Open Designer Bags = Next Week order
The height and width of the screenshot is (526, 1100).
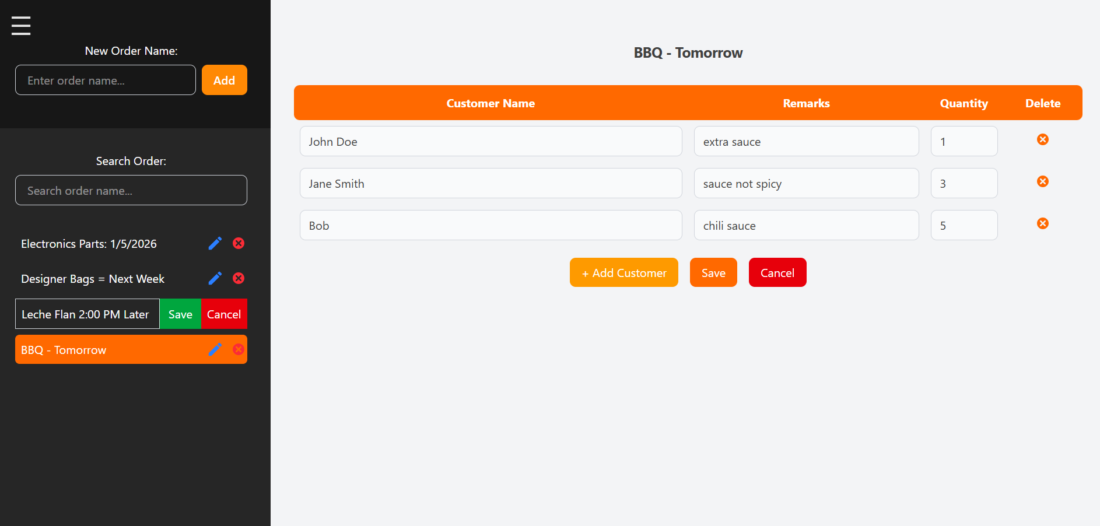pos(93,279)
